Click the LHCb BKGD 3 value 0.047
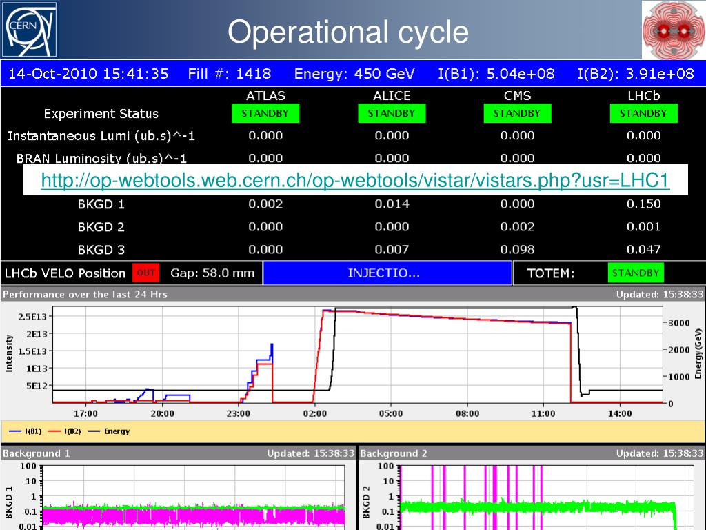The image size is (706, 530). coord(643,249)
